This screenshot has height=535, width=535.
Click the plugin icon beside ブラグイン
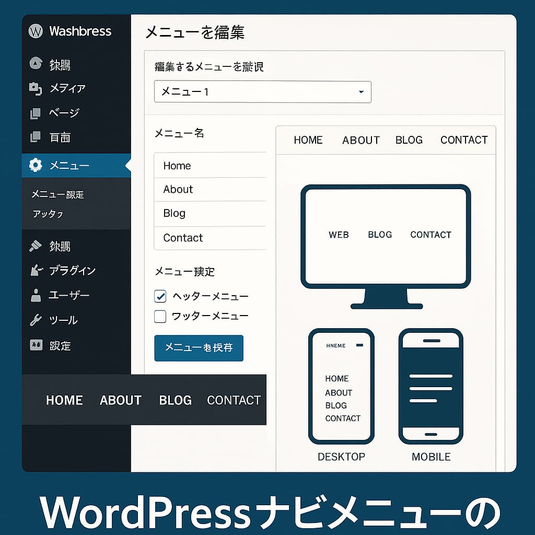(x=36, y=270)
